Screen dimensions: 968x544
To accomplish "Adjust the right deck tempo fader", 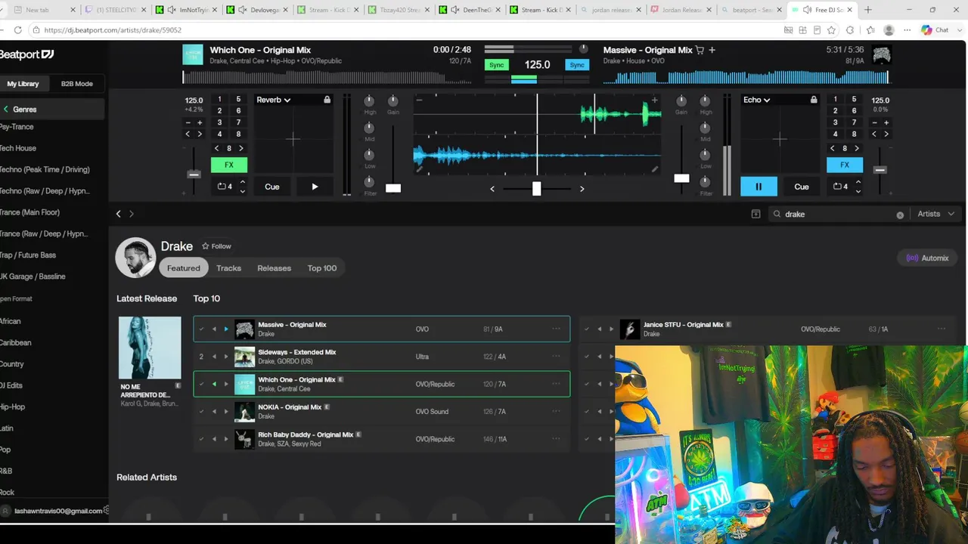I will pos(880,170).
